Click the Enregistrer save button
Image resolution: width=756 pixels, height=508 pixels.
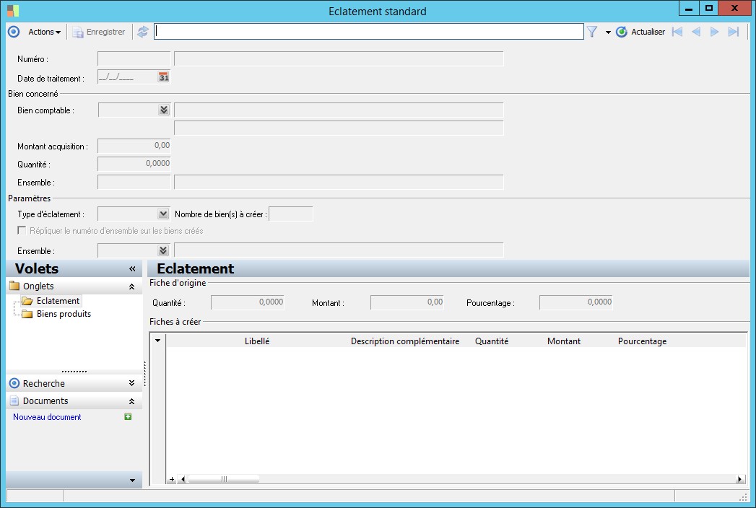tap(99, 32)
